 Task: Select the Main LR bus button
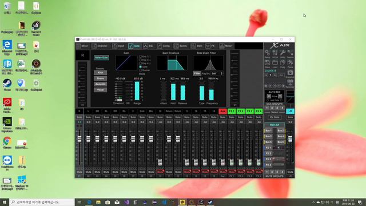pyautogui.click(x=274, y=125)
